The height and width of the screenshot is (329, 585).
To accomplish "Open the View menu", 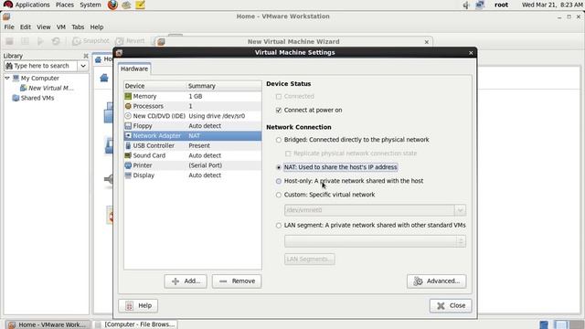I will pyautogui.click(x=44, y=27).
